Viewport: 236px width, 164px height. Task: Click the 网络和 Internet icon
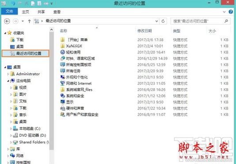pos(62,83)
